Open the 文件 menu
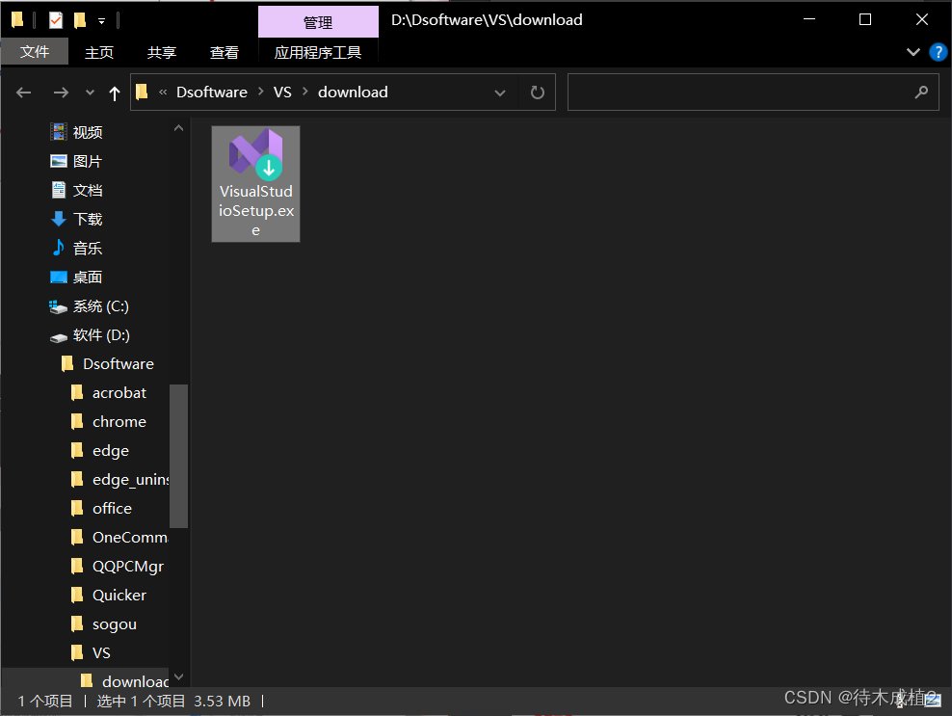952x716 pixels. click(35, 52)
